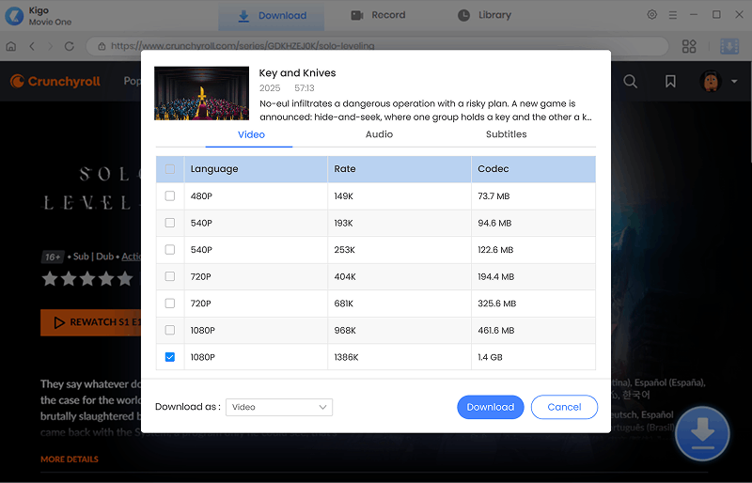752x483 pixels.
Task: Open Crunchyroll search magnifier icon
Action: pyautogui.click(x=630, y=82)
